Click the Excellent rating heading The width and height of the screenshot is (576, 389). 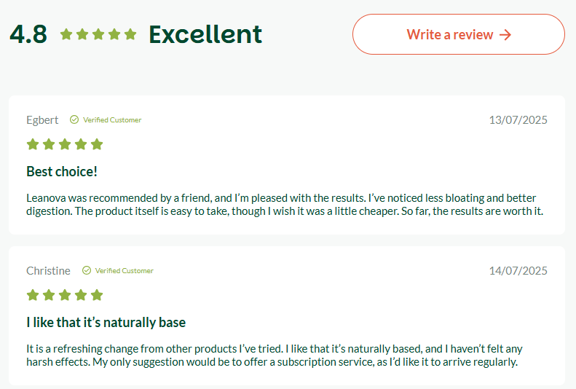205,34
